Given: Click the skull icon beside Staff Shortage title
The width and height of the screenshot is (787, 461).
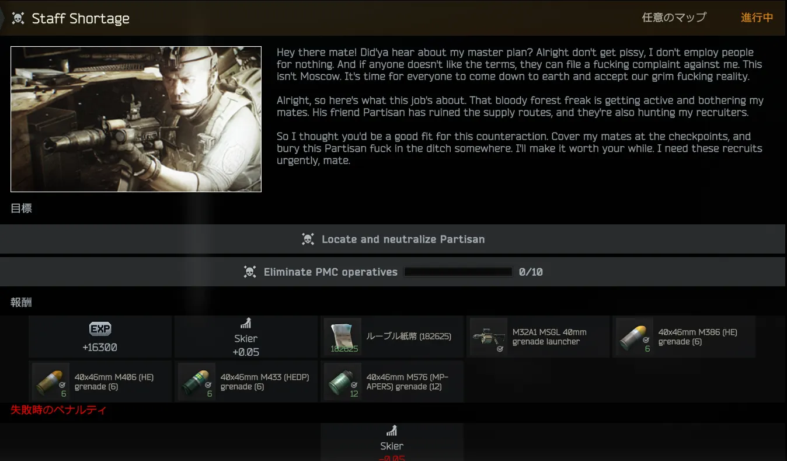Looking at the screenshot, I should (x=18, y=18).
